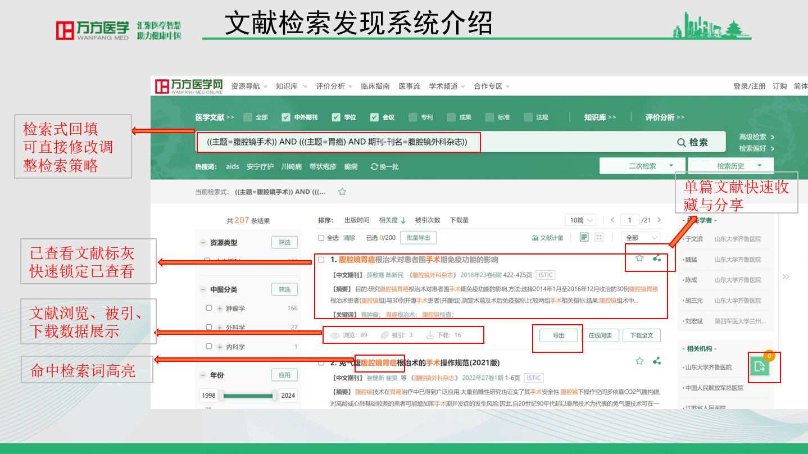Open the 检索历史 dropdown
The width and height of the screenshot is (808, 454).
730,166
